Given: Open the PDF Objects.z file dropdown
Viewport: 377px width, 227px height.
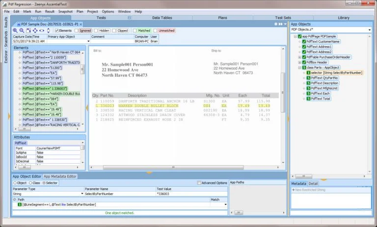Looking at the screenshot, I should pos(370,29).
